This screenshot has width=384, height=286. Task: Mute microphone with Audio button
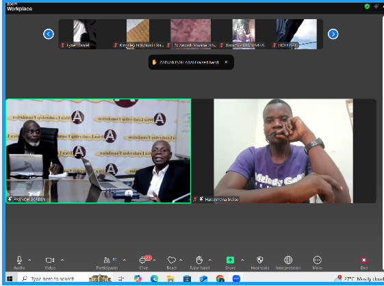click(x=19, y=262)
